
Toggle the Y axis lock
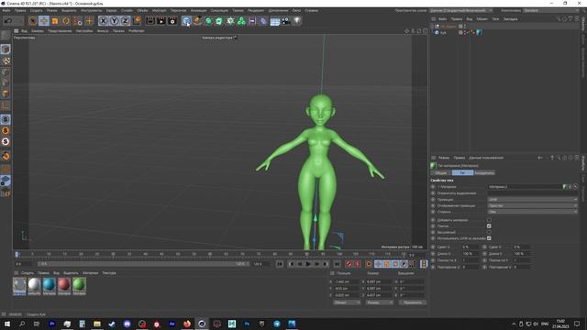pos(114,21)
